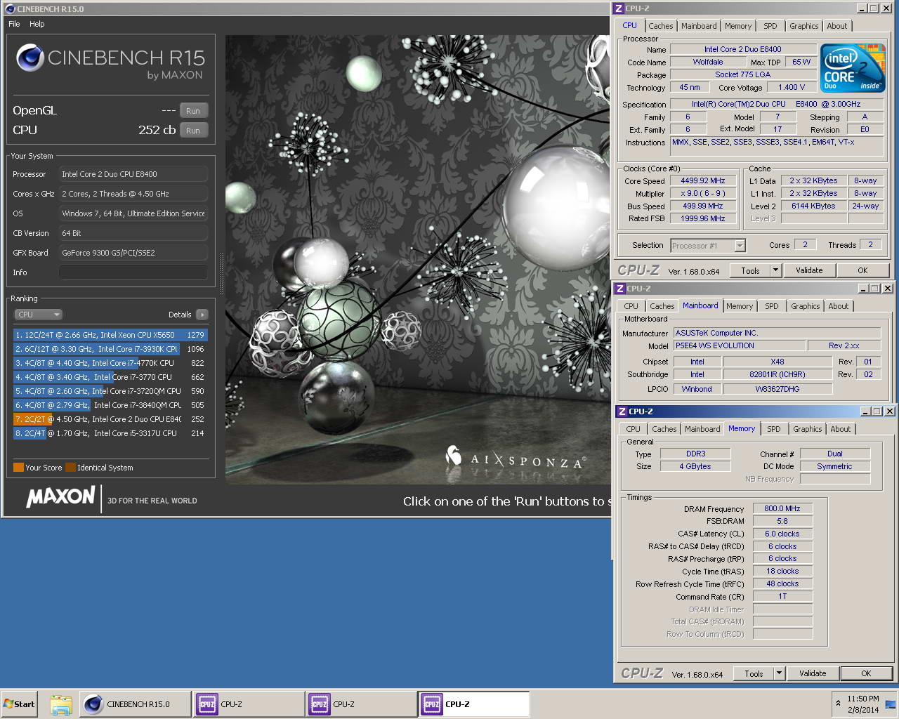Open the File menu in Cinebench
Screen dimensions: 899x719
(14, 24)
